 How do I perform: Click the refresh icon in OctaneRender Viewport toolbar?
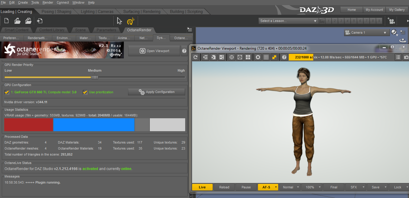point(196,57)
